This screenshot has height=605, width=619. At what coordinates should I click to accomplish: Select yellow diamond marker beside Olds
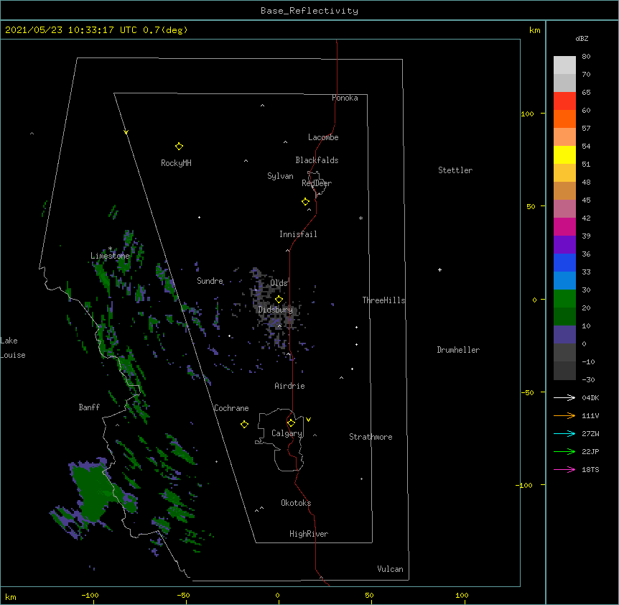[279, 300]
